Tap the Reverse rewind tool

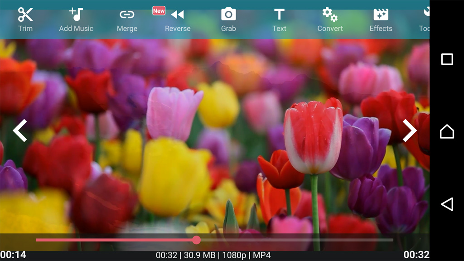(x=178, y=20)
